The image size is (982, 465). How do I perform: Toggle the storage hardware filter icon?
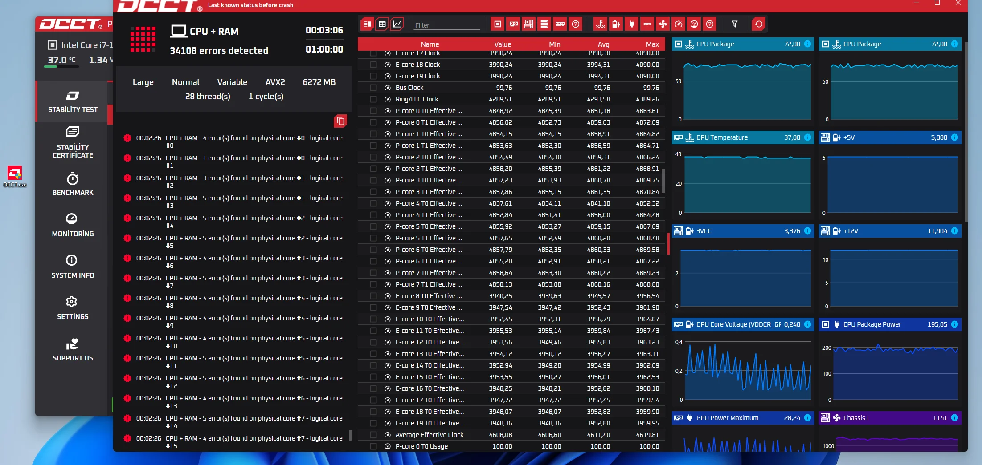tap(544, 24)
